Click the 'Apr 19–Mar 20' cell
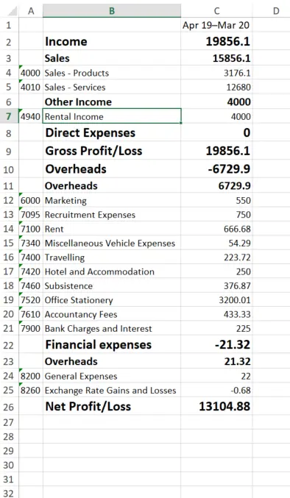290x498 pixels. pyautogui.click(x=216, y=25)
